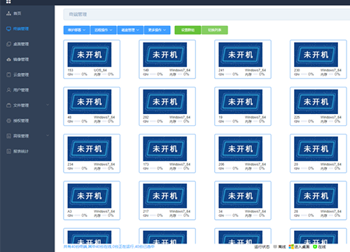350x252 pixels.
Task: Click the light green 切换列表 button
Action: 215,30
